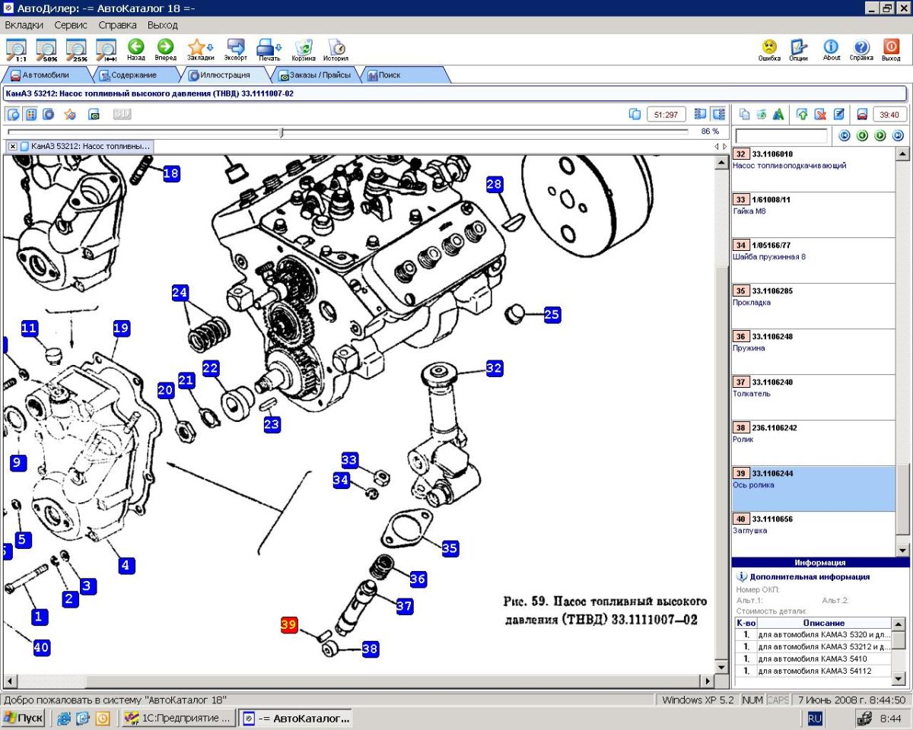Set zoom to 1:1 scale
The height and width of the screenshot is (730, 913).
[x=16, y=50]
